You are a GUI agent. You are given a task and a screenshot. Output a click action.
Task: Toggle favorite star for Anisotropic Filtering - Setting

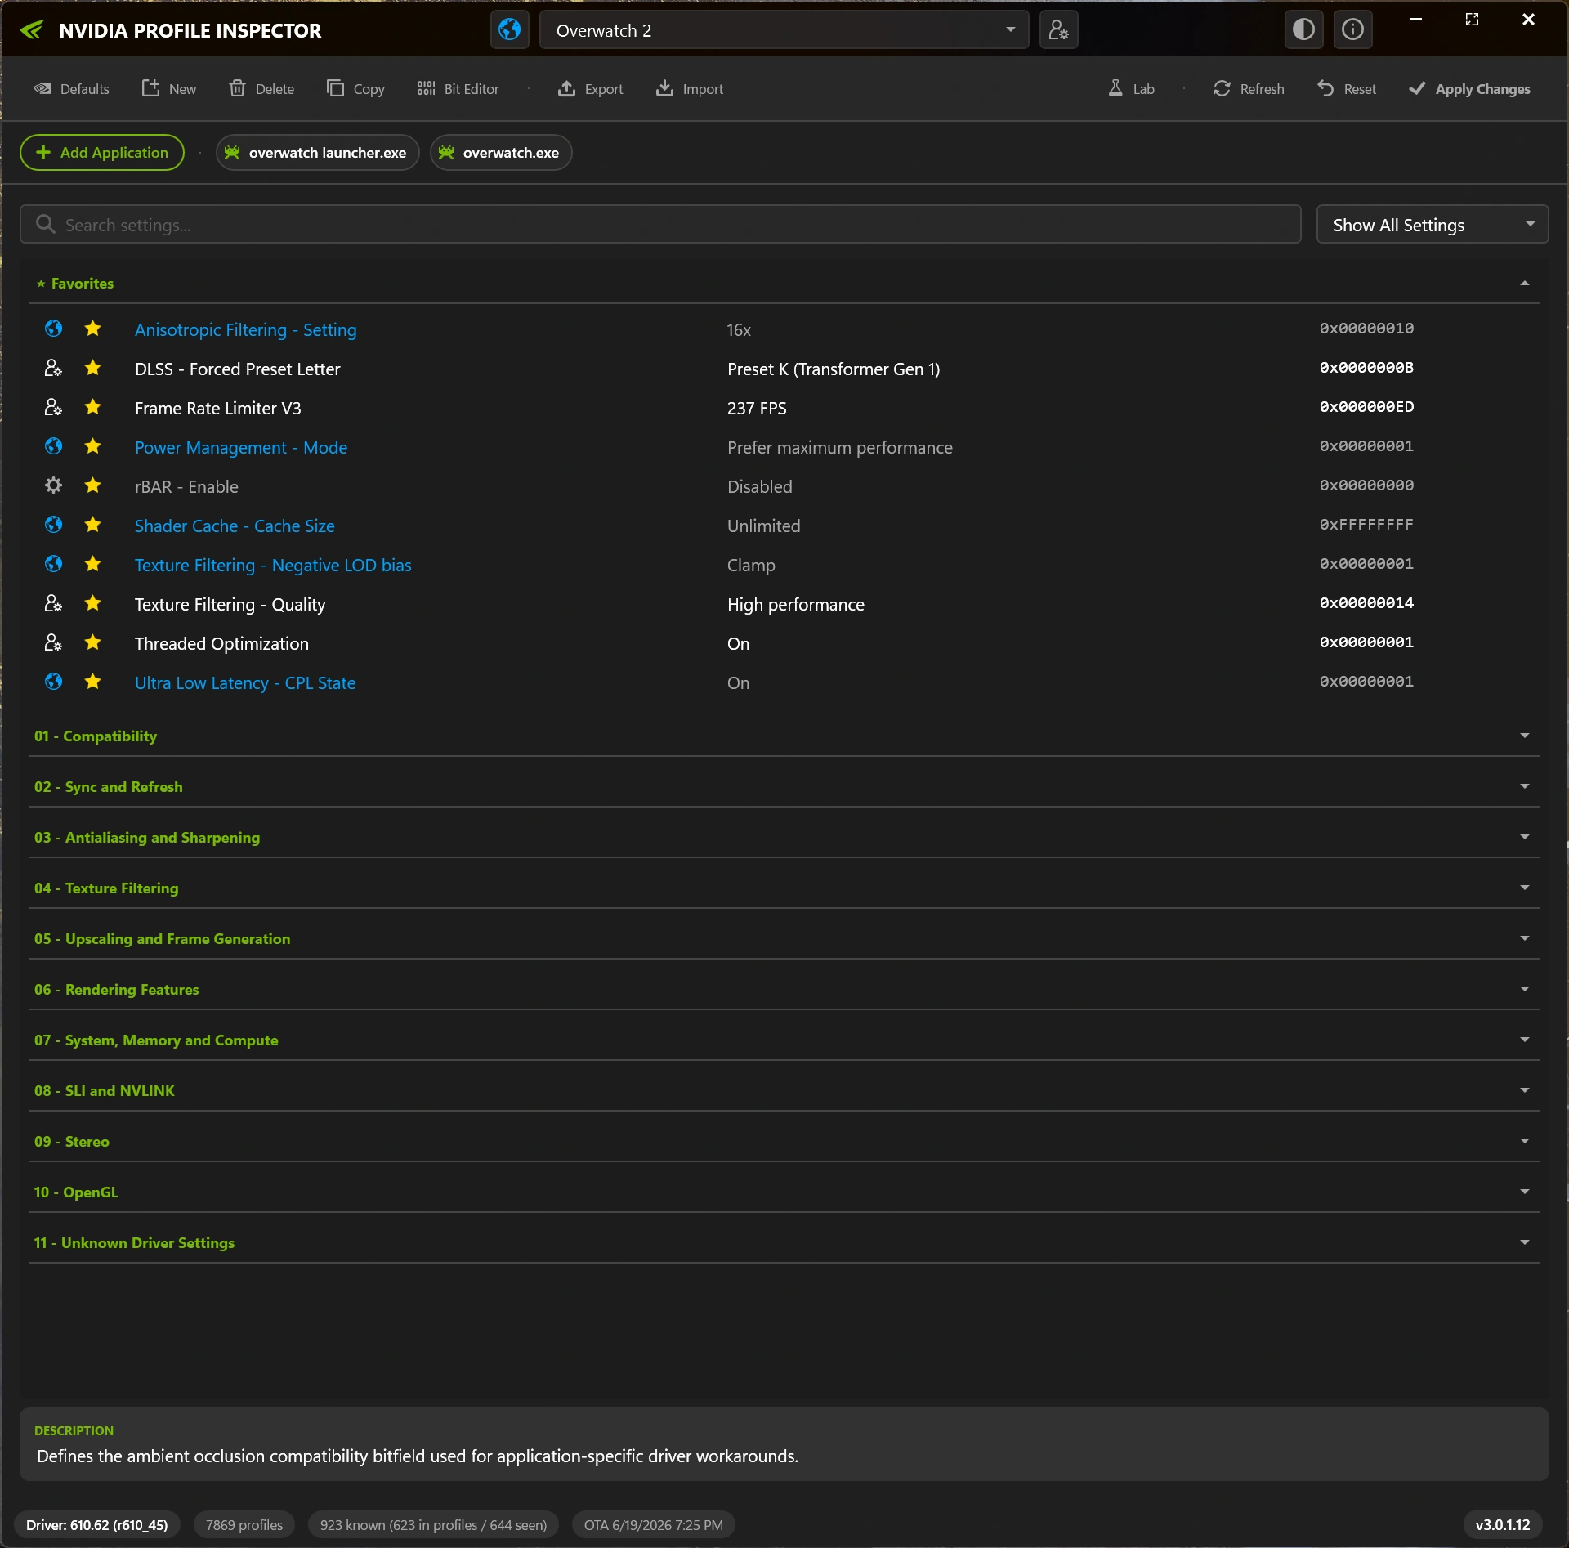[93, 329]
